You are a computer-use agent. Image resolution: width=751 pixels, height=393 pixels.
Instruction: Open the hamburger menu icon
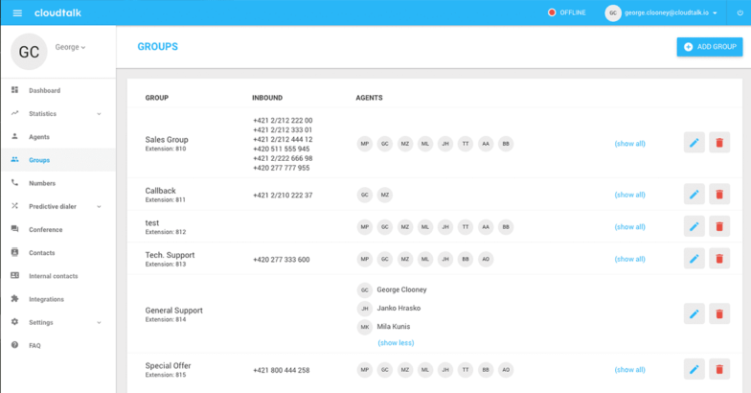(17, 12)
